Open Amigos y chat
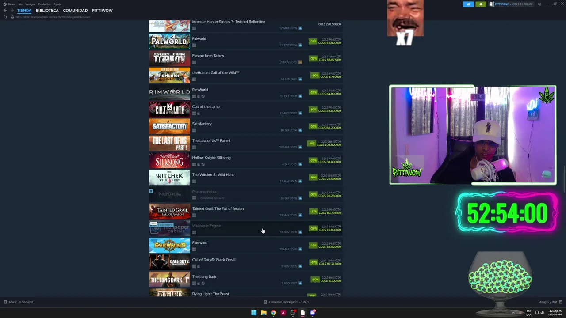Viewport: 566px width, 318px height. pos(550,302)
